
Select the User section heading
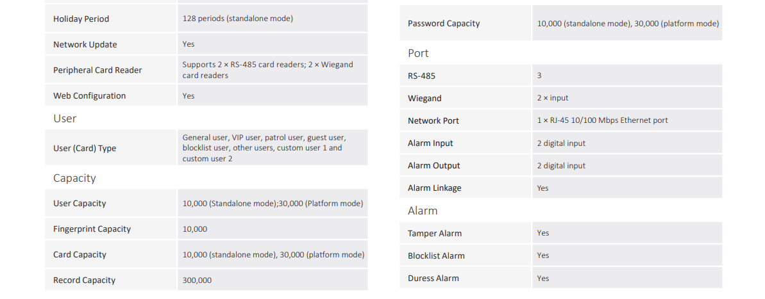[65, 118]
